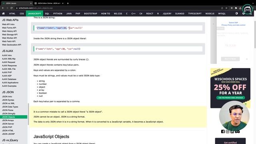Open AJAX Intro sidebar link
This screenshot has width=256, height=144.
click(x=7, y=55)
